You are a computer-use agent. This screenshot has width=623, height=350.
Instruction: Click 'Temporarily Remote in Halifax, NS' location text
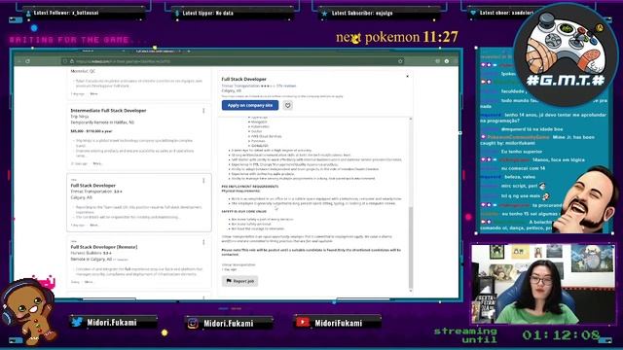pos(102,122)
